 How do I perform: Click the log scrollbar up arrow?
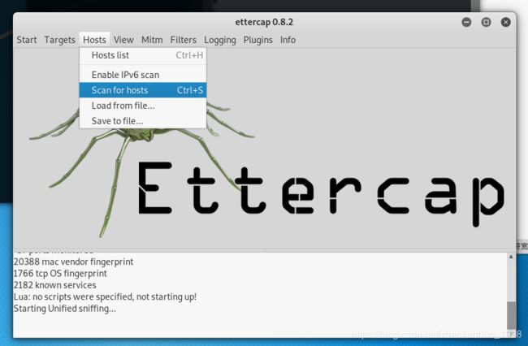click(x=511, y=257)
